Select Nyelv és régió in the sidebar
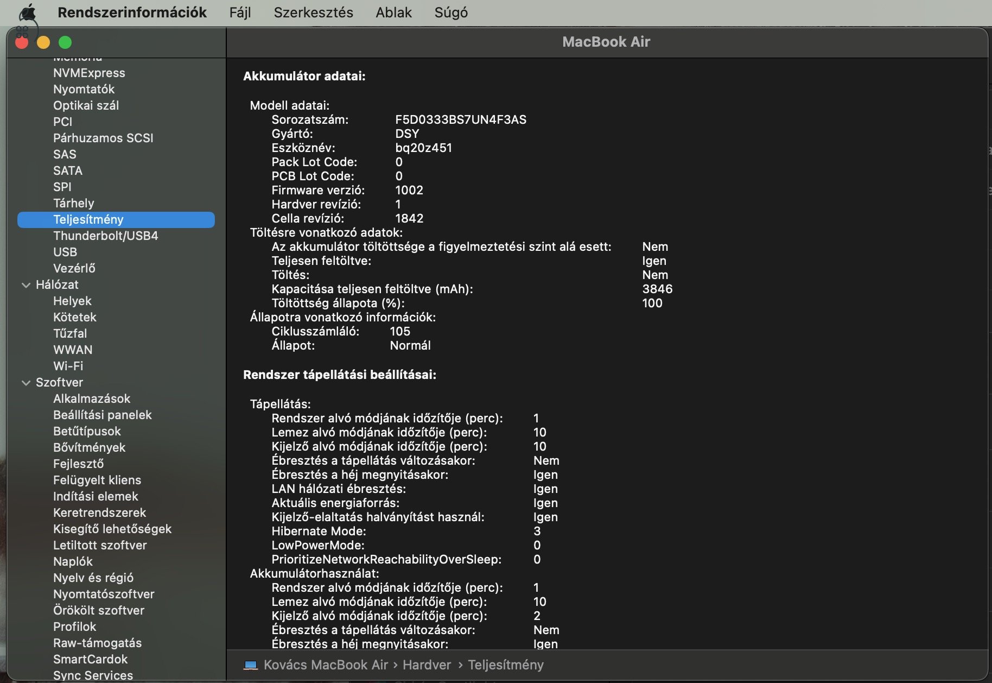The image size is (992, 683). (x=93, y=578)
